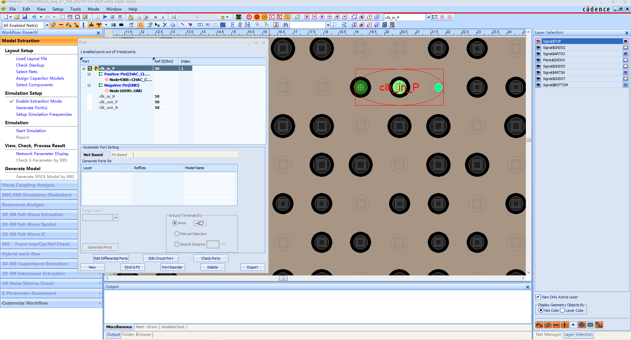Choose the Manual Selection radio button
631x340 pixels.
coord(177,234)
